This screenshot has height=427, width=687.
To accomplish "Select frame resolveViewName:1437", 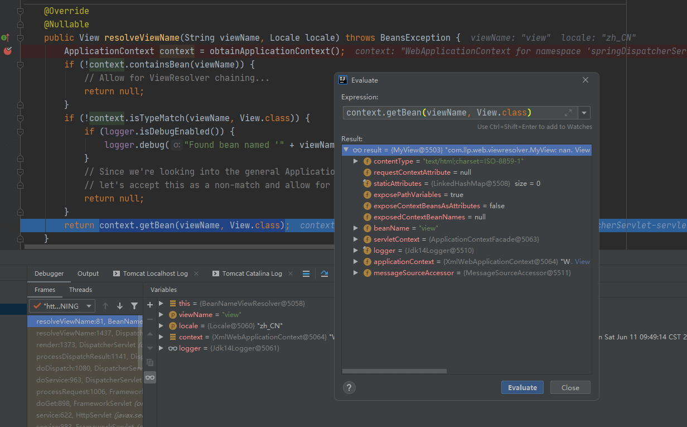I will 85,333.
